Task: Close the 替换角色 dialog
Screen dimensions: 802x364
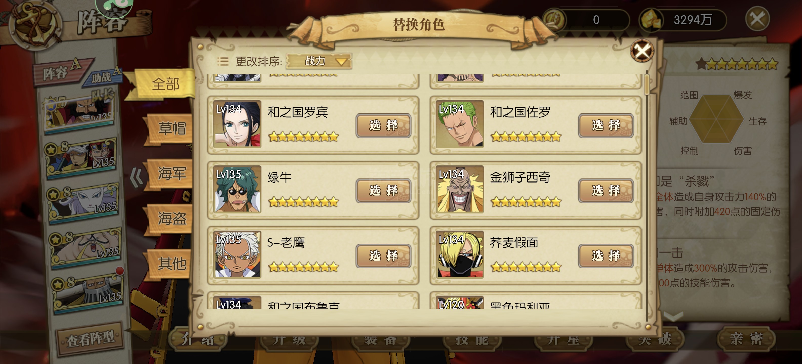Action: point(642,51)
